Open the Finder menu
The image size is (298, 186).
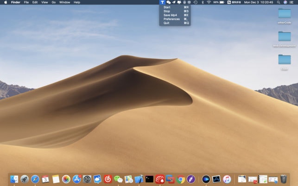16,2
